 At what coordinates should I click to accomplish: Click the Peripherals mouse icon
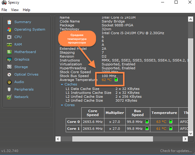(9, 90)
